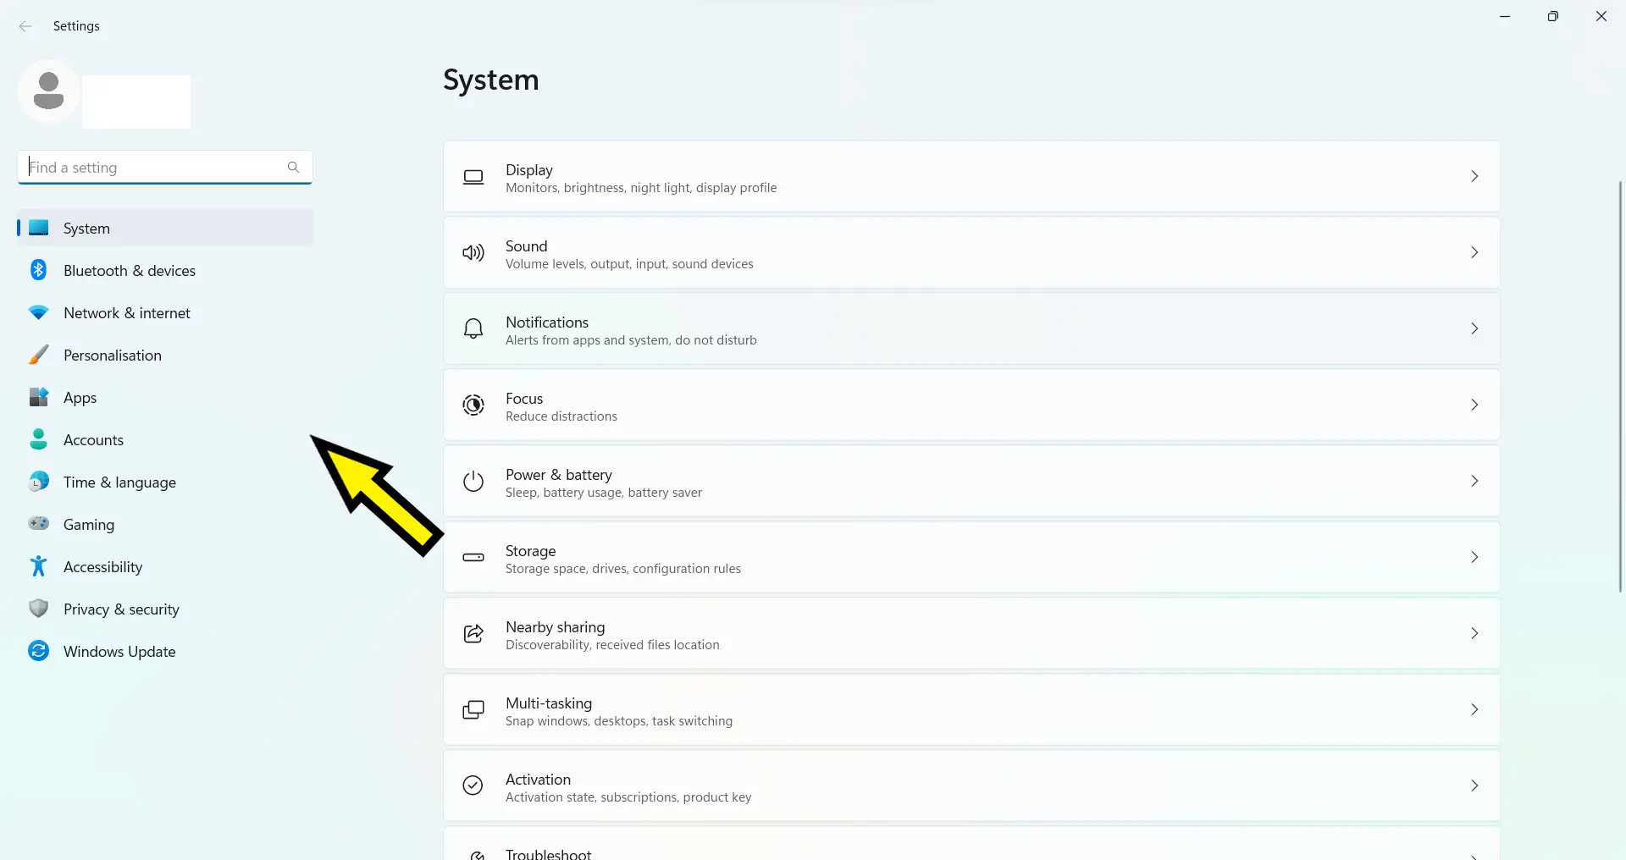The height and width of the screenshot is (860, 1626).
Task: Click the Bluetooth icon in sidebar
Action: 38,270
